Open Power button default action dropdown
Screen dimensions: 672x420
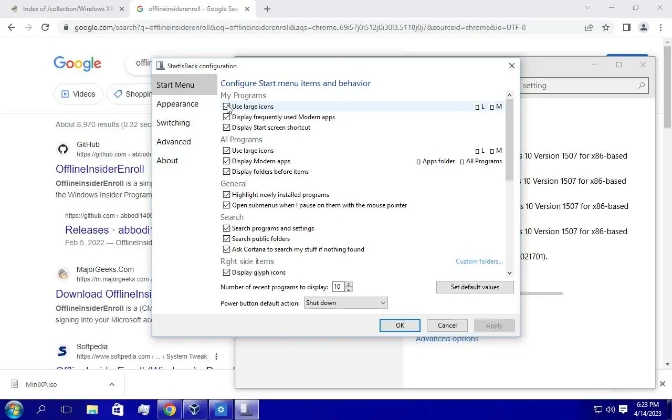coord(345,303)
